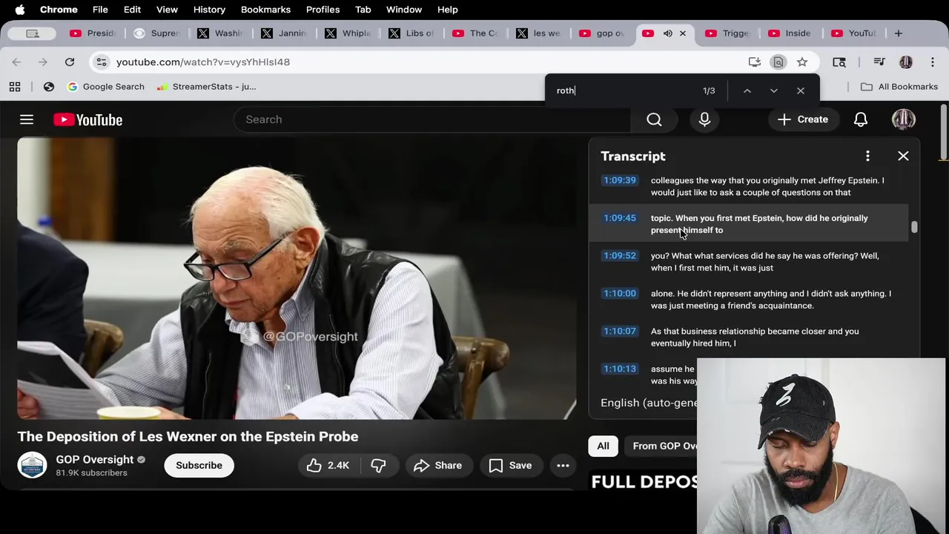Viewport: 949px width, 534px height.
Task: Like the video with thumbs-up
Action: (x=328, y=466)
